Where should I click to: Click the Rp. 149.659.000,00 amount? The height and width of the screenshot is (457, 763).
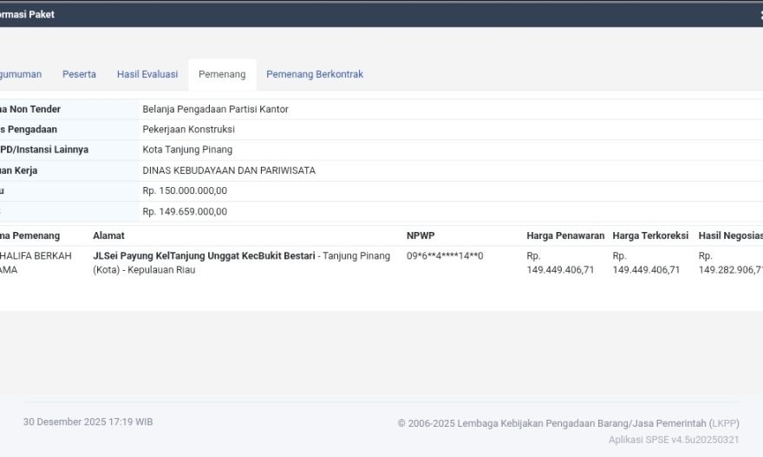[x=185, y=211]
